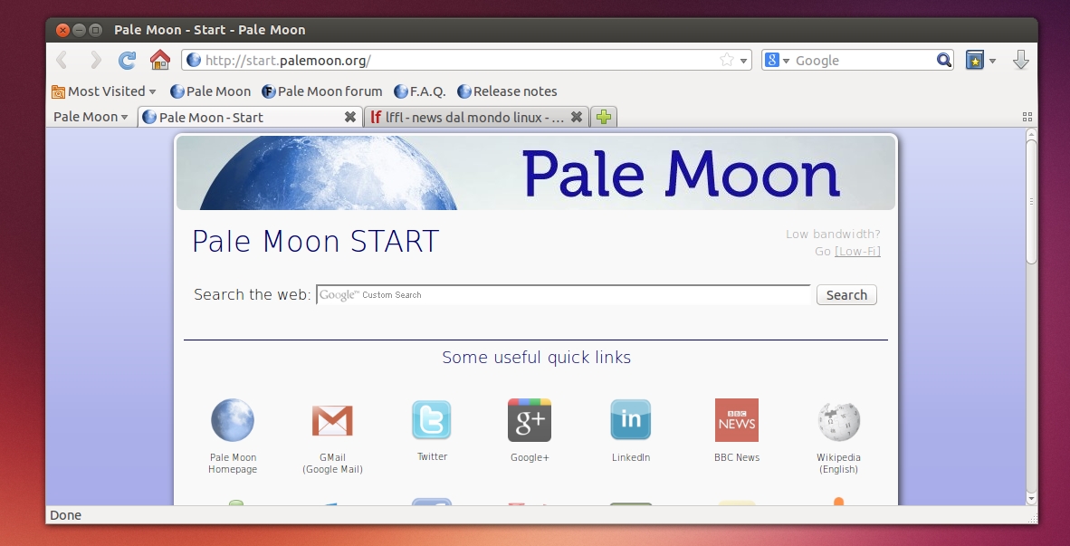Screen dimensions: 1070x546
Task: Open the Most Visited bookmarks folder
Action: [104, 91]
